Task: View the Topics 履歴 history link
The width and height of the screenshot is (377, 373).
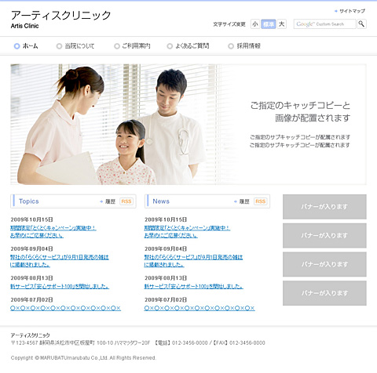Action: [x=108, y=201]
